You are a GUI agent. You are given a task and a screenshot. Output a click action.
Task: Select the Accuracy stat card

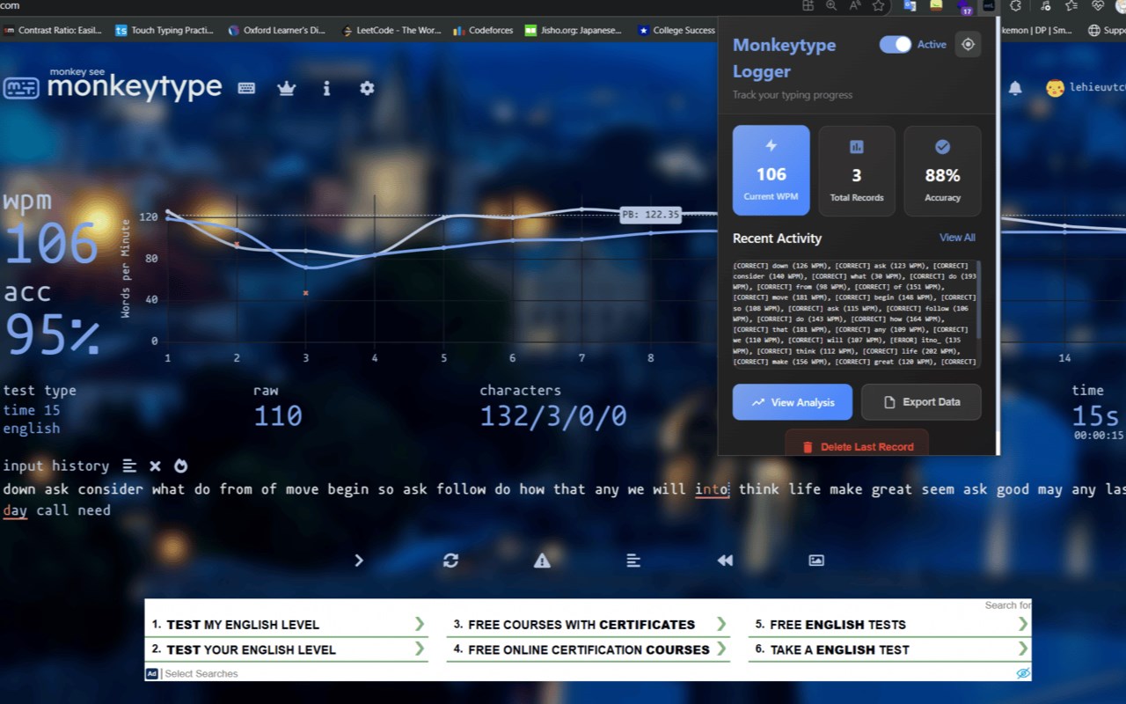point(942,171)
